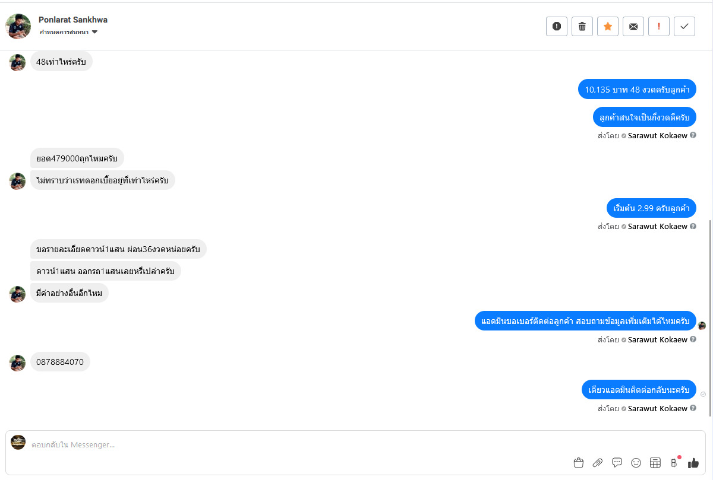
Task: Toggle the orange star follow-up flag
Action: (608, 26)
